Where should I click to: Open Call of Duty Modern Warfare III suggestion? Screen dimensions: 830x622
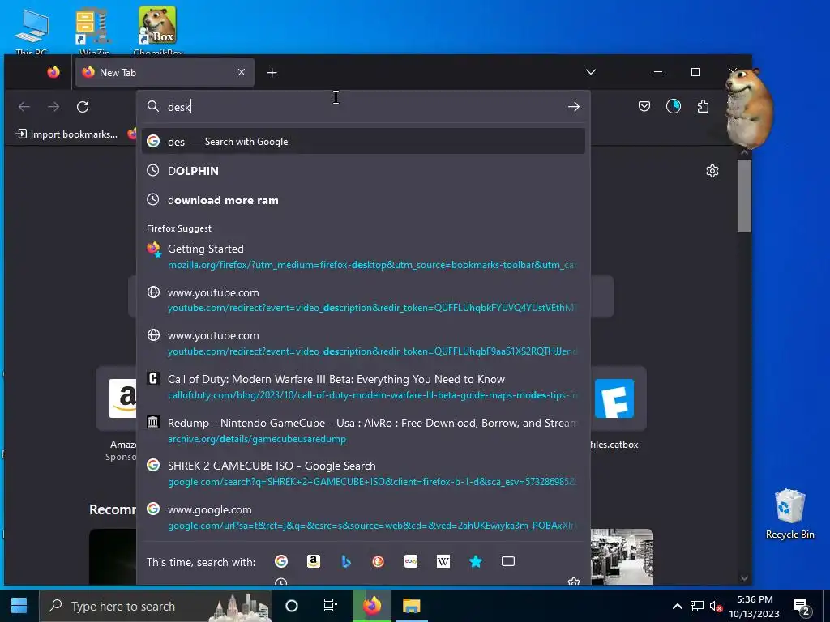point(363,386)
